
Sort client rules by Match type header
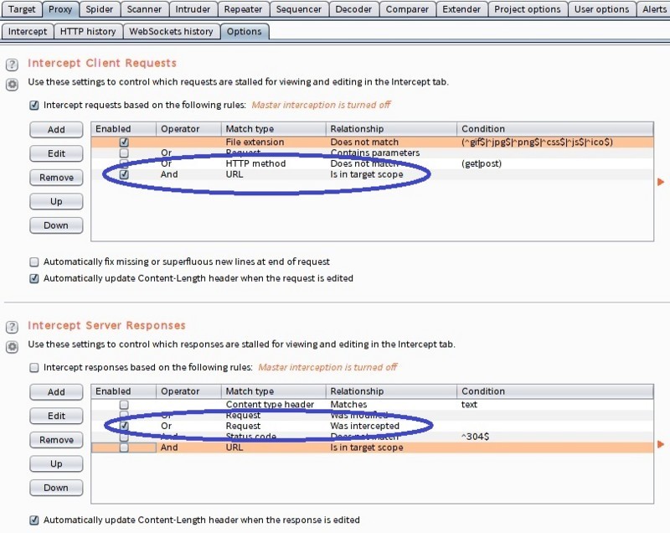coord(274,129)
